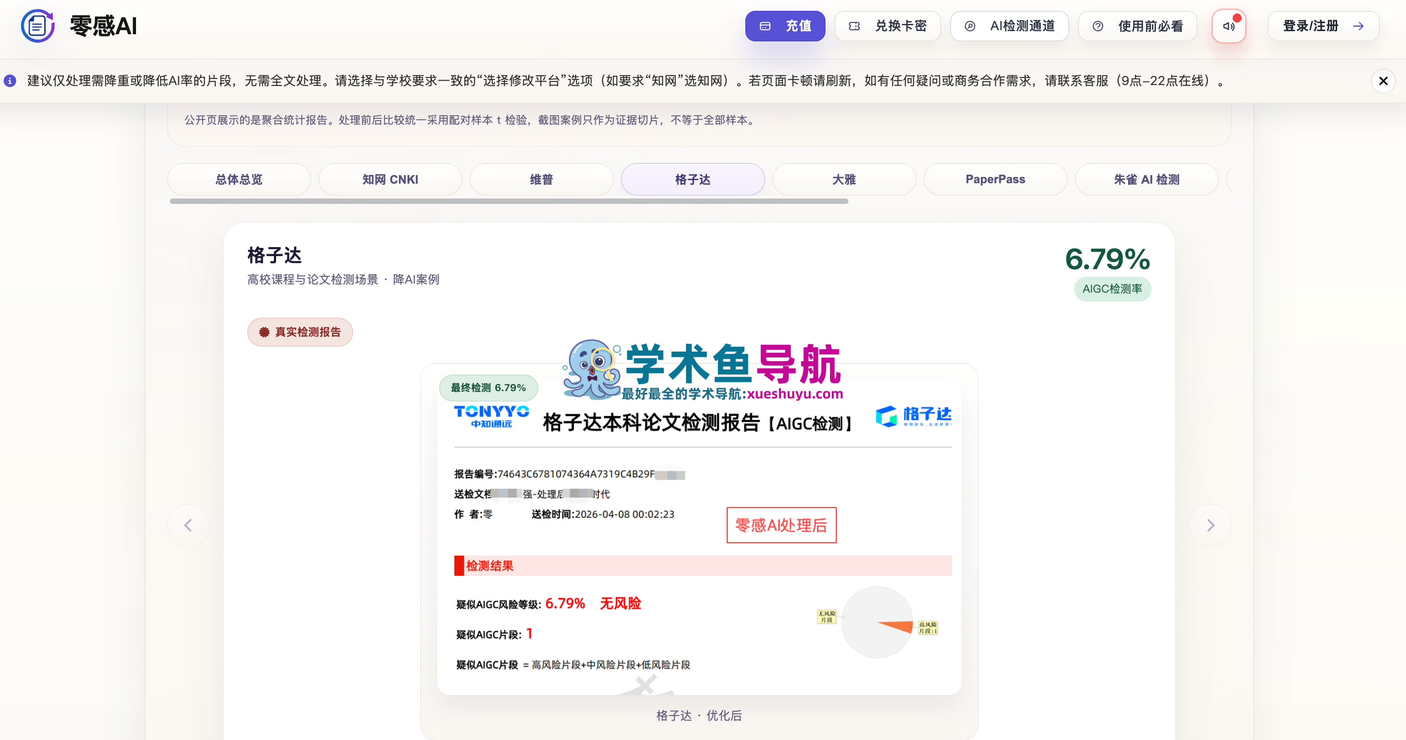Click the 最终检测 6.79% badge
1406x740 pixels.
pos(489,388)
